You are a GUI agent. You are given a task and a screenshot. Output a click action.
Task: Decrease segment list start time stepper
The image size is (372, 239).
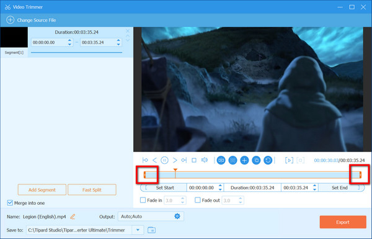(69, 44)
